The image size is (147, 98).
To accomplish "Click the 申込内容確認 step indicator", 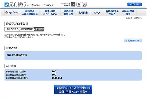I will click(x=27, y=29).
